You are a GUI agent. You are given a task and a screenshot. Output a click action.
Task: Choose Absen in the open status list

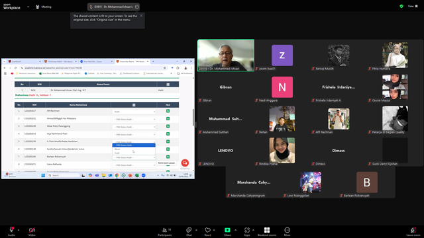coord(134,149)
